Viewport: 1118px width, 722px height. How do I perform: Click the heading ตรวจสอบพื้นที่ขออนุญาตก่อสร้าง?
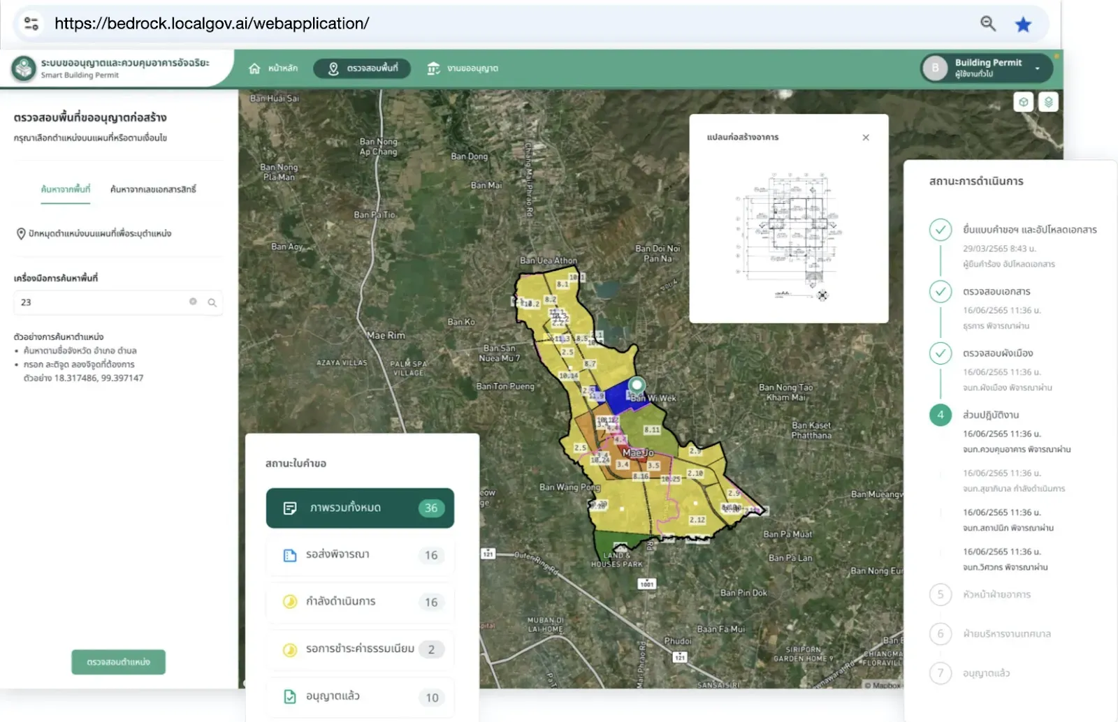click(x=90, y=117)
